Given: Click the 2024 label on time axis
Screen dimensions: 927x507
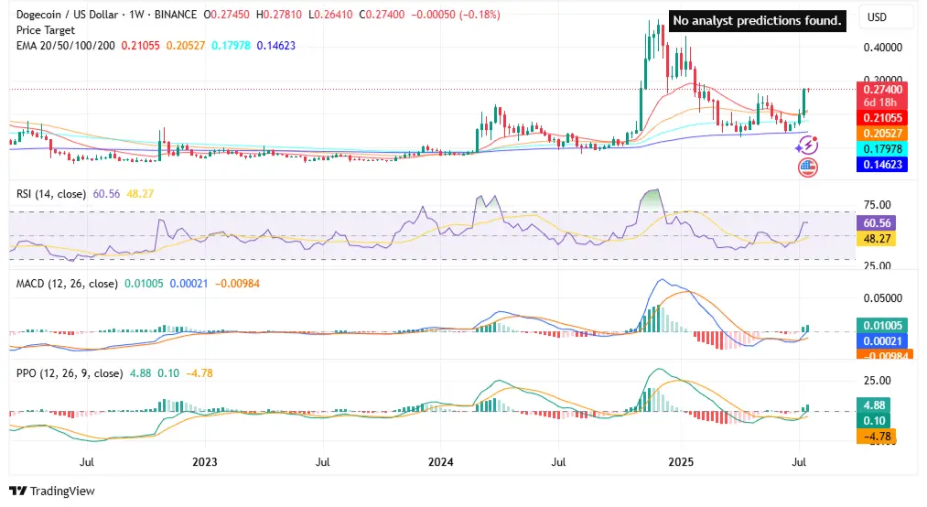Looking at the screenshot, I should pyautogui.click(x=440, y=462).
